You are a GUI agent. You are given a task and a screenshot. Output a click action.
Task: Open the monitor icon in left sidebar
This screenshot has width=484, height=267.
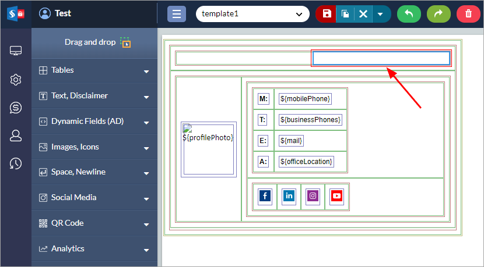coord(16,51)
